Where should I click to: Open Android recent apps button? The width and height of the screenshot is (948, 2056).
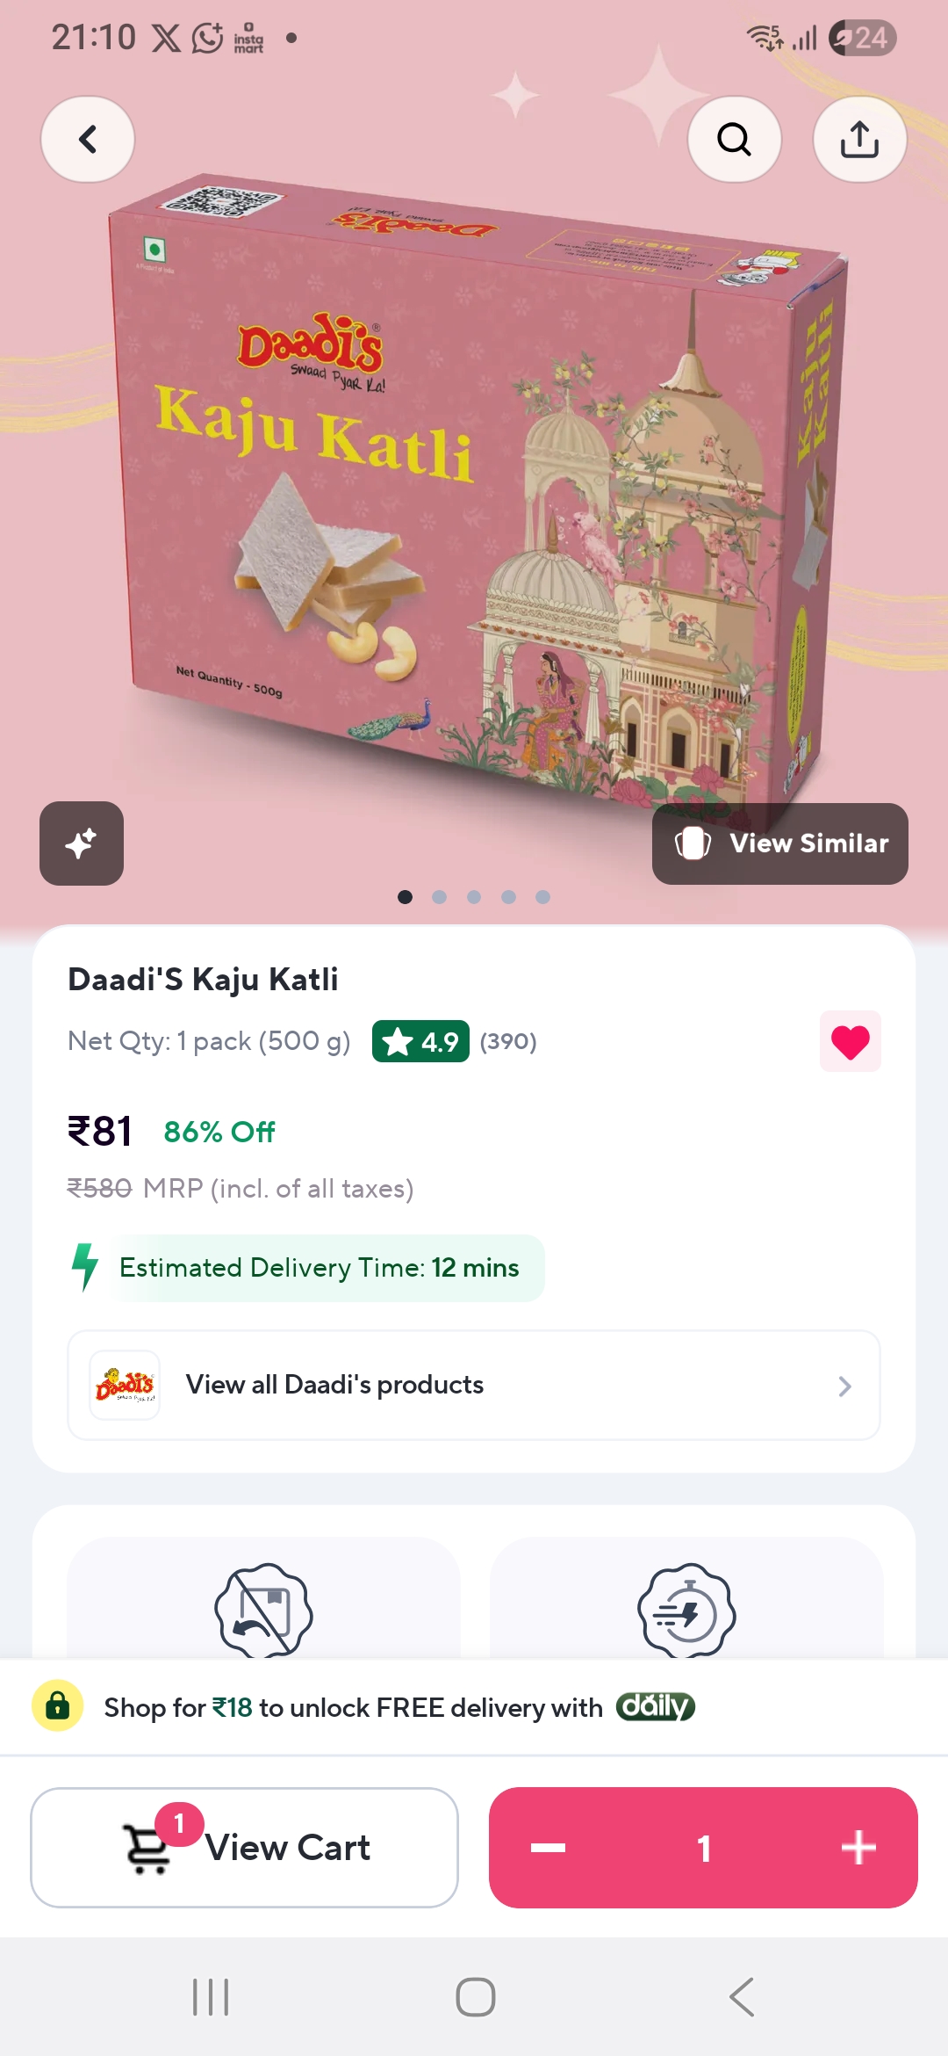point(211,1997)
